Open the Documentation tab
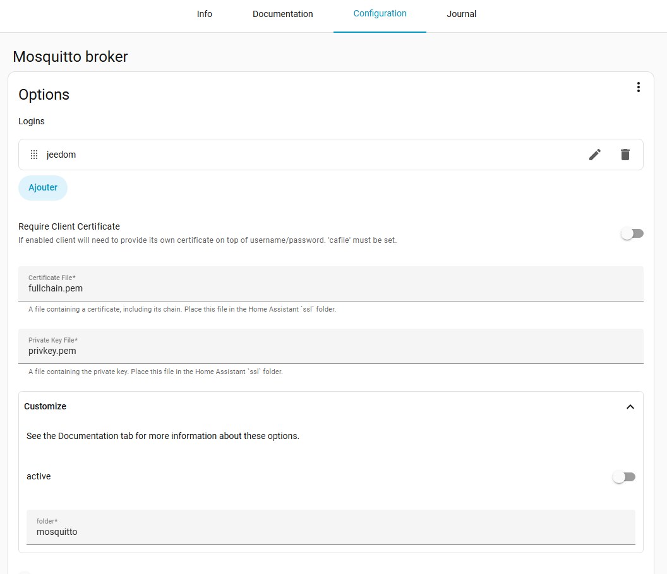Screen dimensions: 667x574 [x=282, y=14]
